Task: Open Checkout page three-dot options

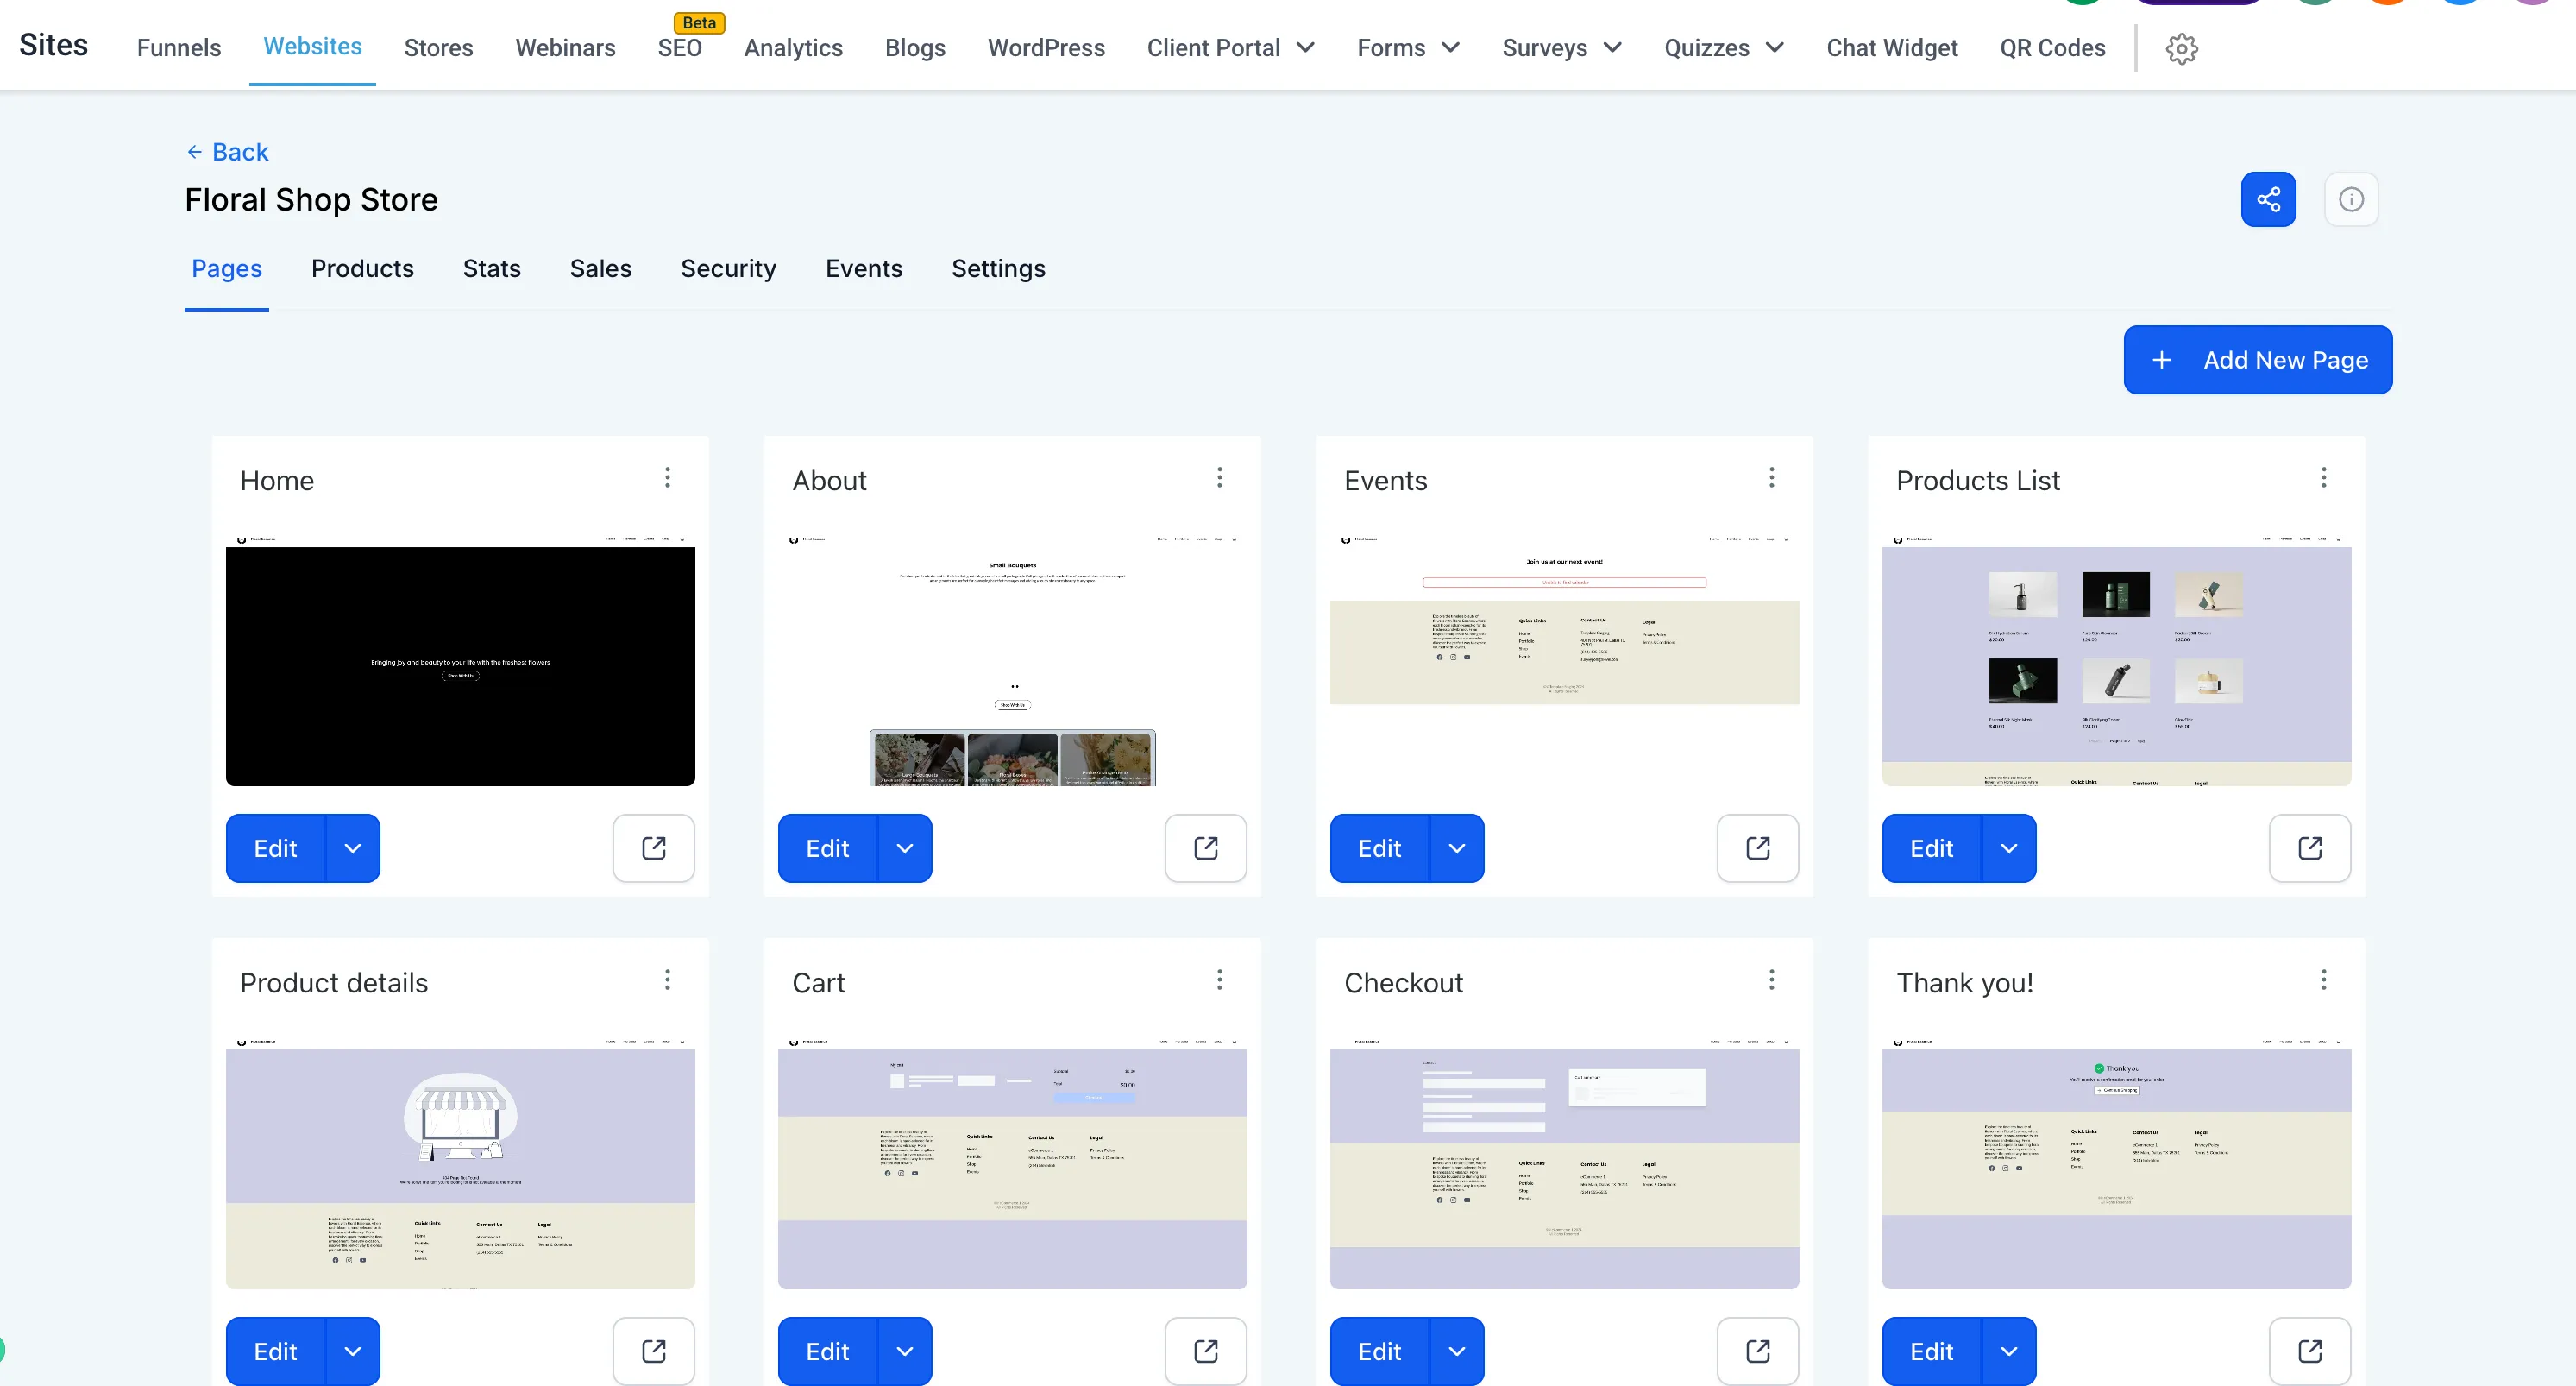Action: (x=1771, y=980)
